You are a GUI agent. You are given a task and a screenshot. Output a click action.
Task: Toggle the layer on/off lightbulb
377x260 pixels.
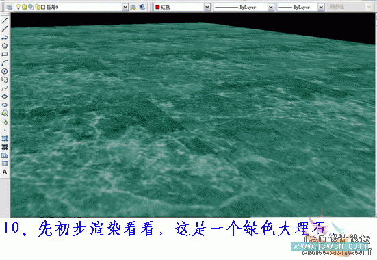(18, 7)
